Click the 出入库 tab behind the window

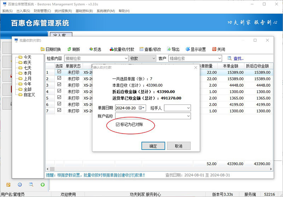point(61,35)
